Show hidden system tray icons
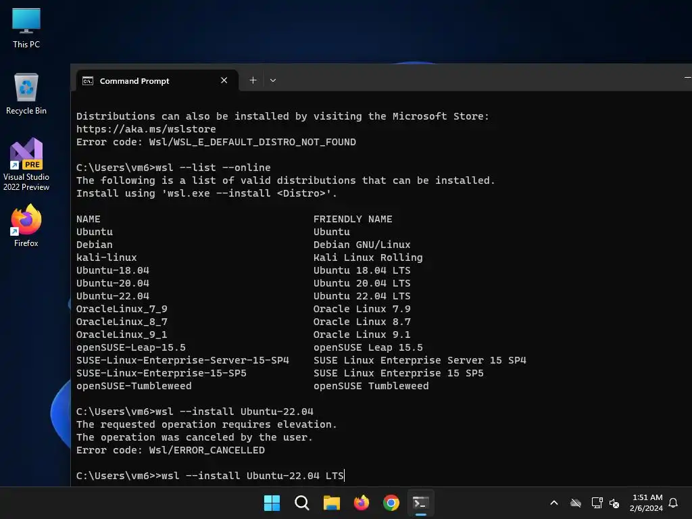 click(554, 503)
